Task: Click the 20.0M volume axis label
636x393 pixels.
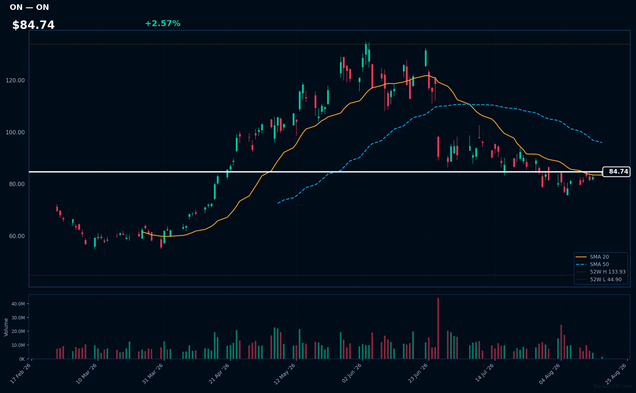Action: point(18,331)
